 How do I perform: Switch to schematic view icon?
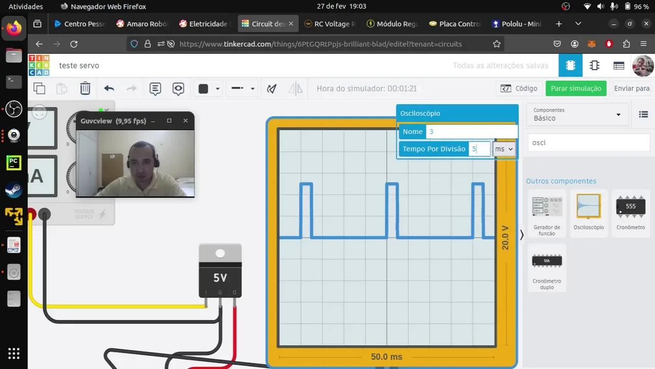pyautogui.click(x=594, y=66)
